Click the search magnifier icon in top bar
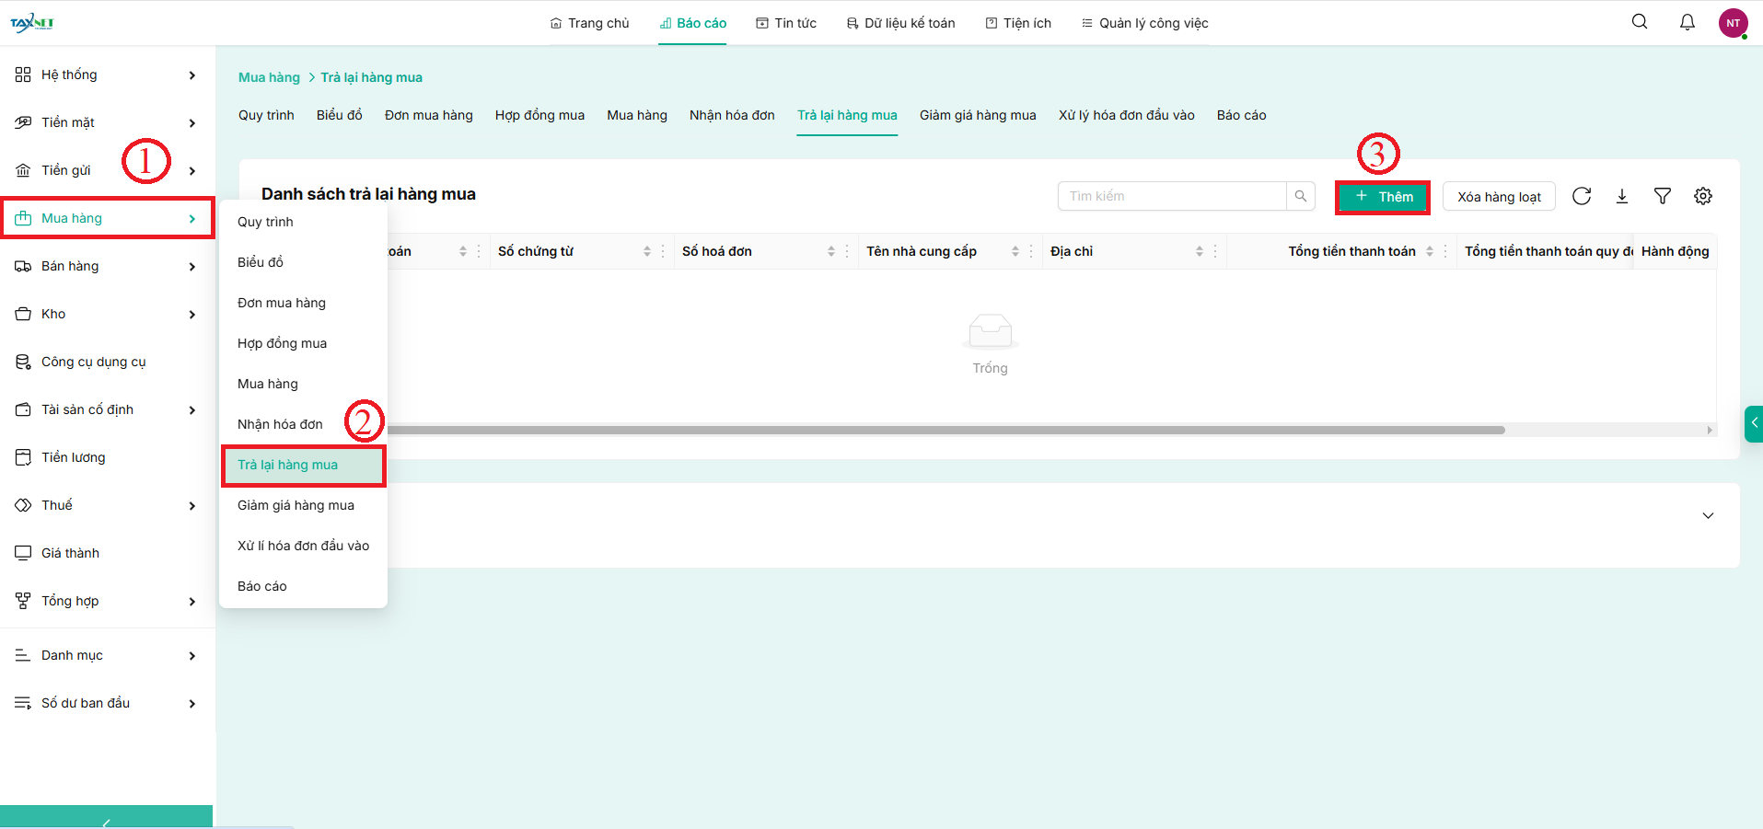This screenshot has height=829, width=1763. tap(1640, 22)
